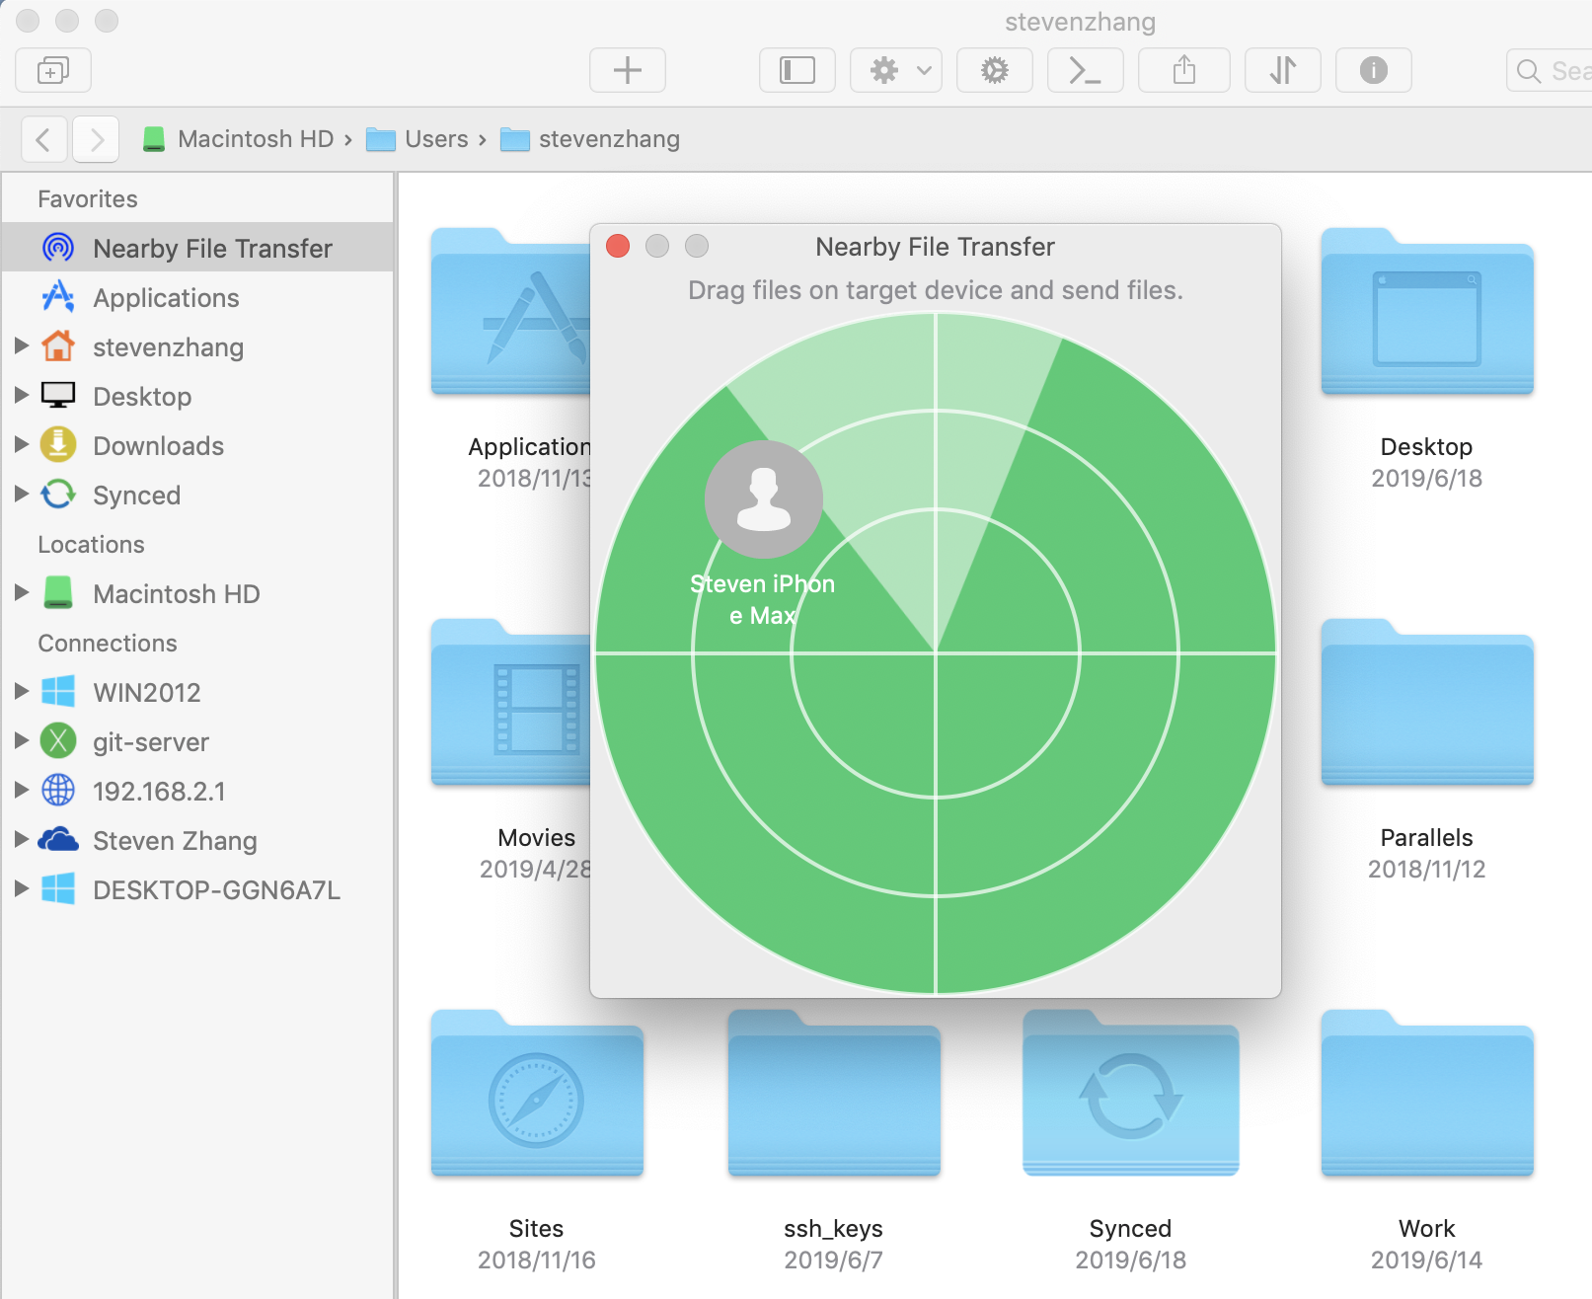
Task: Select the Steven iPhone Max device avatar
Action: point(764,499)
